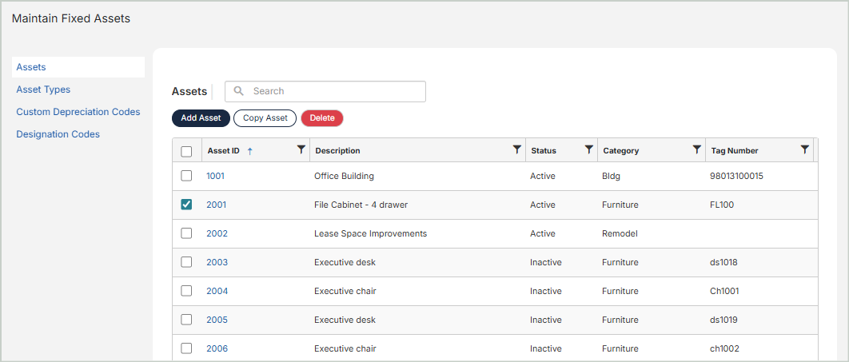Click the Asset ID column filter icon
The image size is (849, 362).
point(301,149)
